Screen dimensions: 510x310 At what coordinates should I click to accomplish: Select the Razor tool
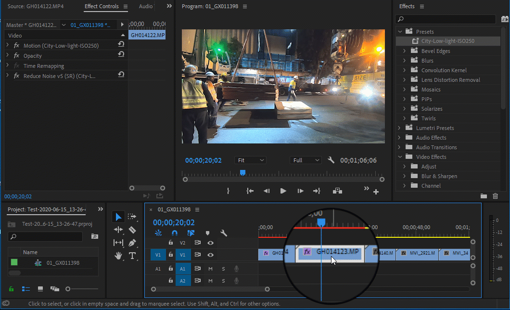[x=132, y=230]
